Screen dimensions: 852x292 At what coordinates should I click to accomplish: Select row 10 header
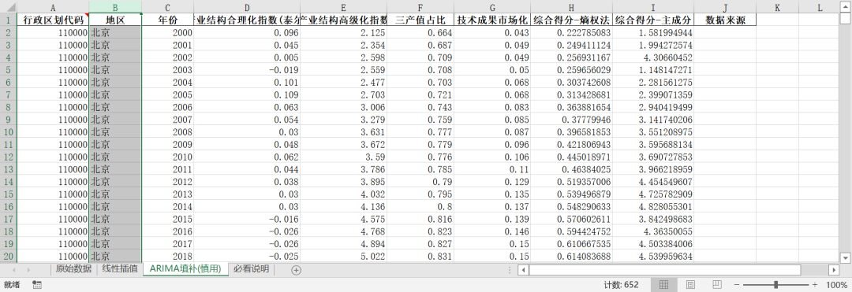point(9,132)
